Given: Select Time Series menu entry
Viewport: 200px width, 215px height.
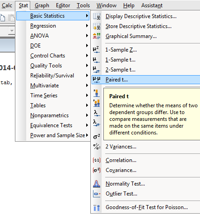Looking at the screenshot, I should [x=53, y=96].
